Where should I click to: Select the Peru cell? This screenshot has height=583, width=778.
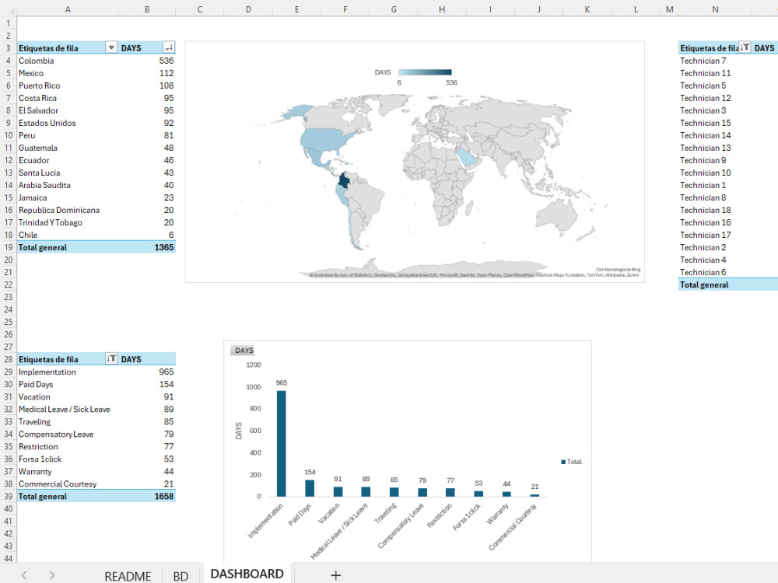click(x=68, y=134)
